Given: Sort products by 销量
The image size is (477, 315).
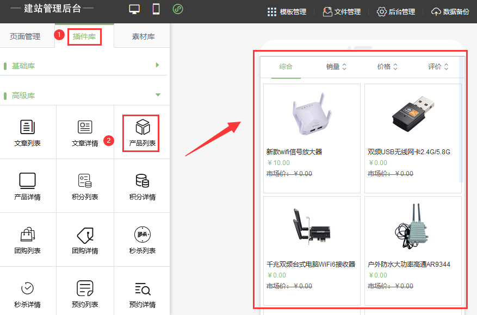Looking at the screenshot, I should pos(336,66).
